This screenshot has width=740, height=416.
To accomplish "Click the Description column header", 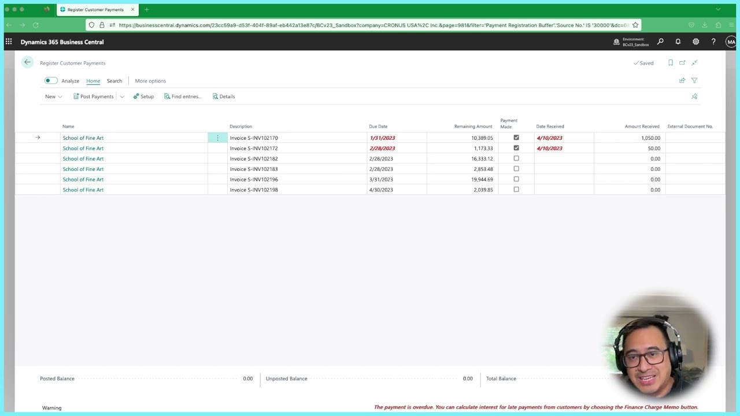I will [x=240, y=126].
